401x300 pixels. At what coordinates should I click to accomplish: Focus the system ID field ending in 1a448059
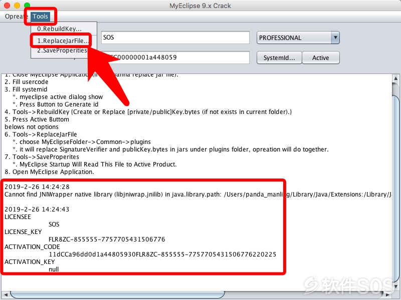click(x=175, y=57)
